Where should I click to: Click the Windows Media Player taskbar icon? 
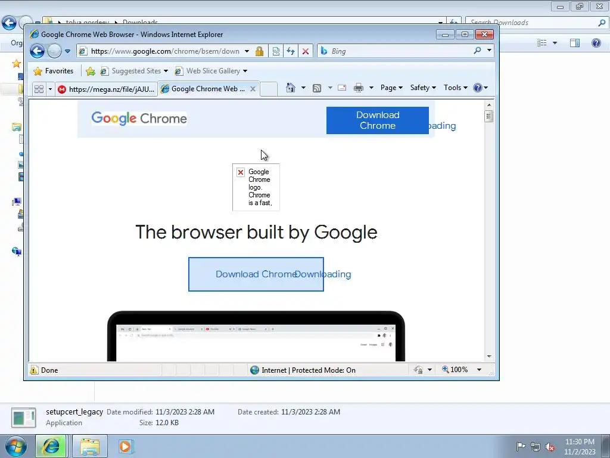[x=126, y=446]
